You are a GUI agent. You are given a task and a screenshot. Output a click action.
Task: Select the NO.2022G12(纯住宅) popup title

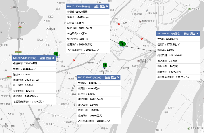pyautogui.click(x=90, y=78)
